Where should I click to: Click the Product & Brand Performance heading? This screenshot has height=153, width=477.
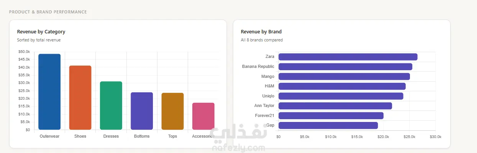click(x=48, y=12)
